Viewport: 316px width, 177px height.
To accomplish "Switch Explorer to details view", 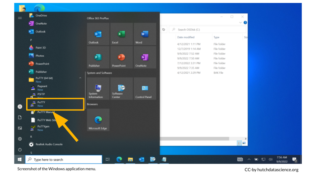I will pyautogui.click(x=239, y=143).
